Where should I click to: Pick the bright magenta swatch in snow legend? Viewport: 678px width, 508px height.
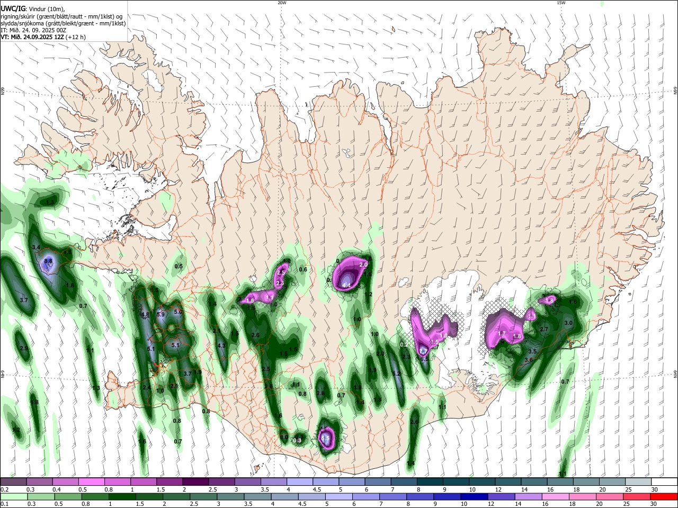coord(91,482)
